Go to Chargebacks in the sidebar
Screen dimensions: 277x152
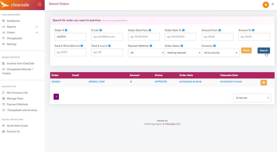(x=14, y=38)
